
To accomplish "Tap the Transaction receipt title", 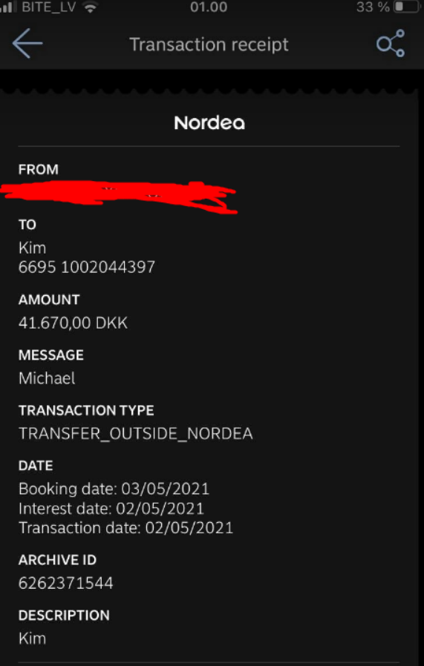I will tap(209, 44).
